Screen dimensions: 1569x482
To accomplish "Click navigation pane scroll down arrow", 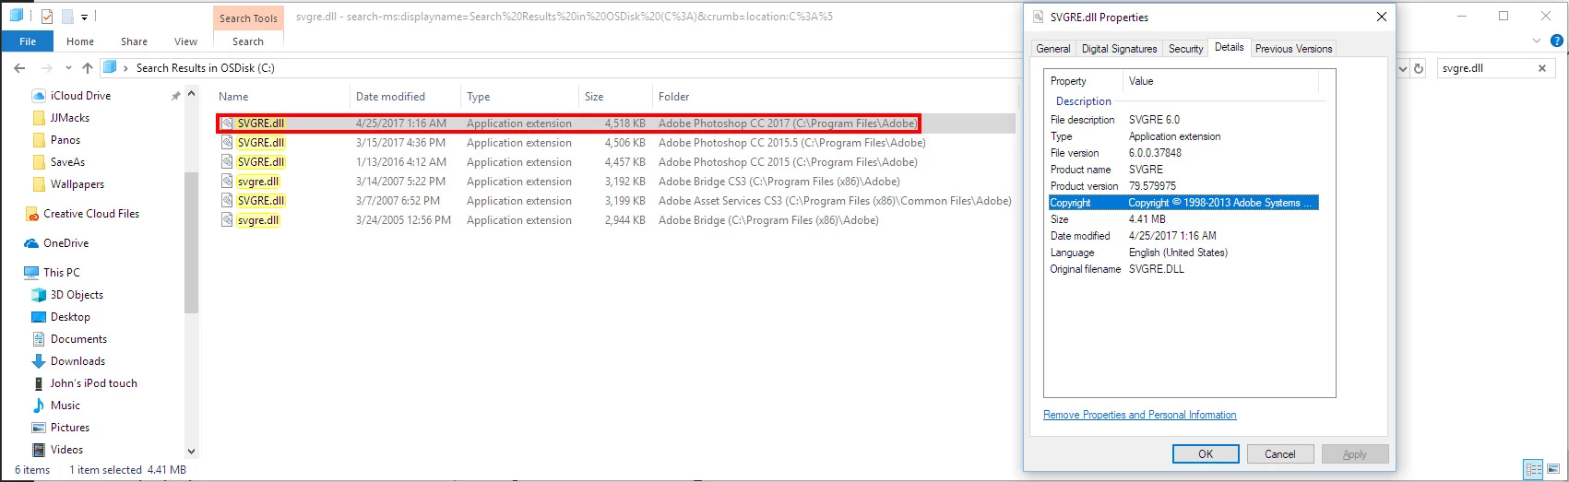I will pos(192,452).
